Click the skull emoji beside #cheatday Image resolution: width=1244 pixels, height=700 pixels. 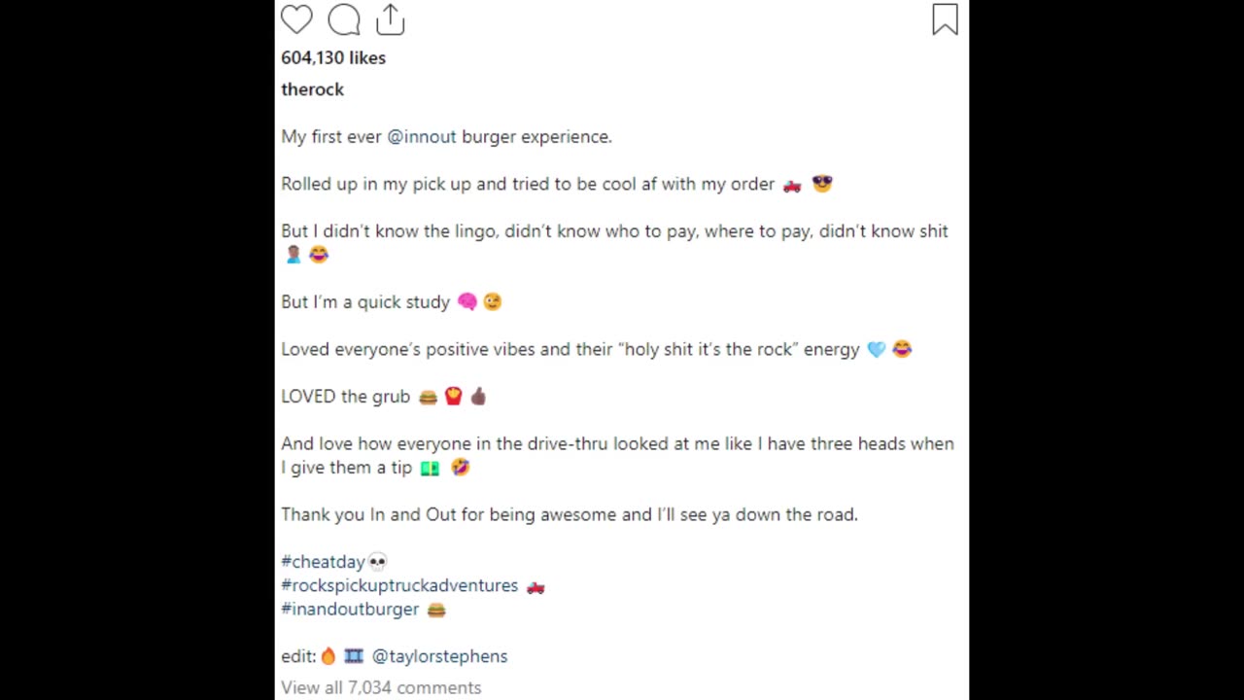(x=377, y=562)
